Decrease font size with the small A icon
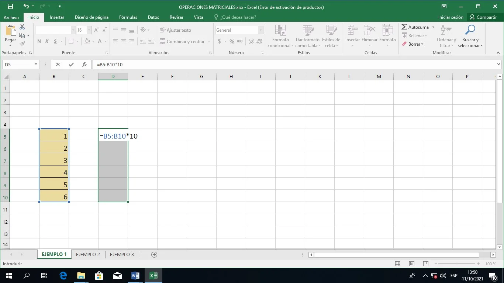This screenshot has width=504, height=283. (x=105, y=30)
